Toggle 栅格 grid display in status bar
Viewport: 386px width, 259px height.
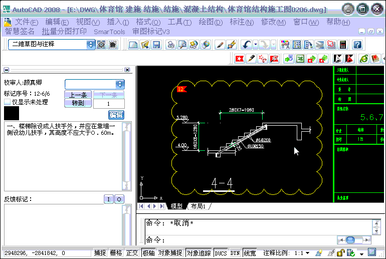click(116, 253)
